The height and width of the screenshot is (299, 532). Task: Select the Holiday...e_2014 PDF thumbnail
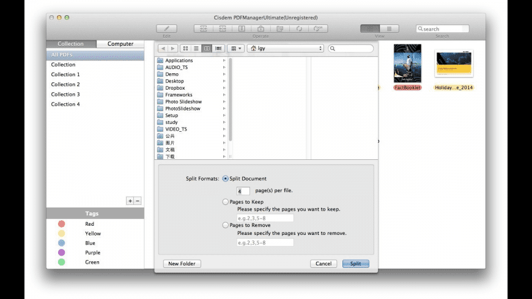[454, 63]
